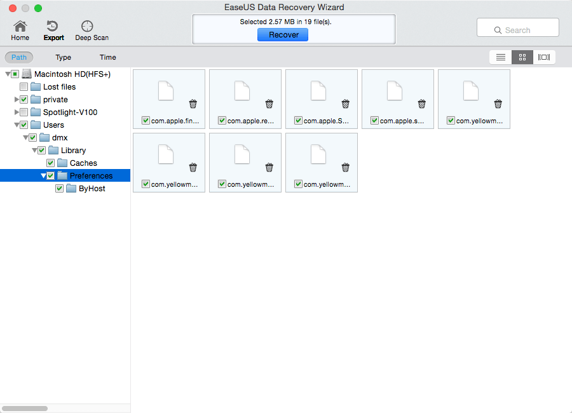Screen dimensions: 572x413
Task: Click trash badge on top-row com.yellowm... file
Action: pyautogui.click(x=498, y=104)
